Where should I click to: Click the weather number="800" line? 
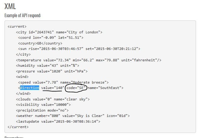click(73, 116)
